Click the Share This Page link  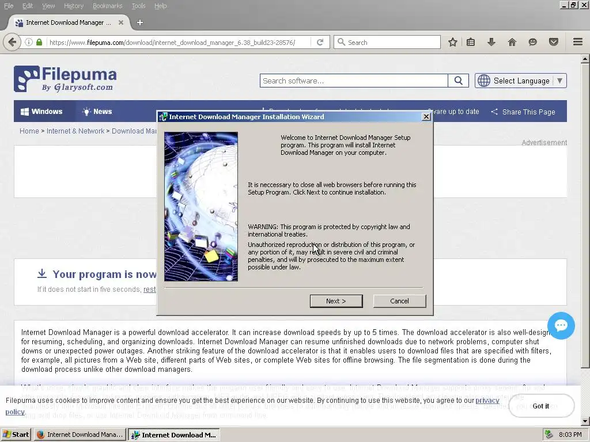pos(528,112)
